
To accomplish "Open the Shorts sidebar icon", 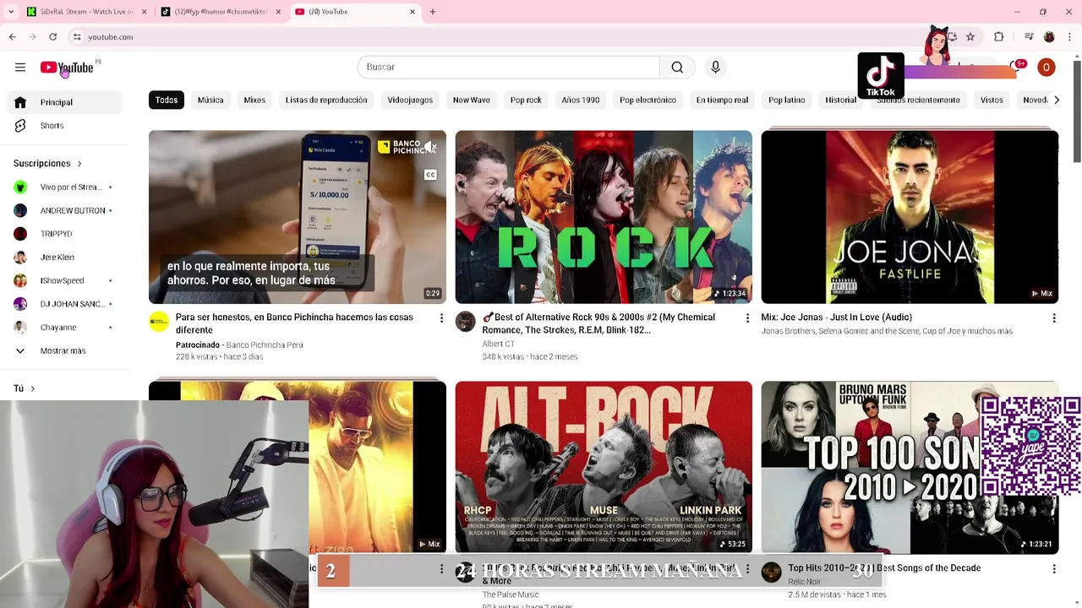I will pos(20,126).
